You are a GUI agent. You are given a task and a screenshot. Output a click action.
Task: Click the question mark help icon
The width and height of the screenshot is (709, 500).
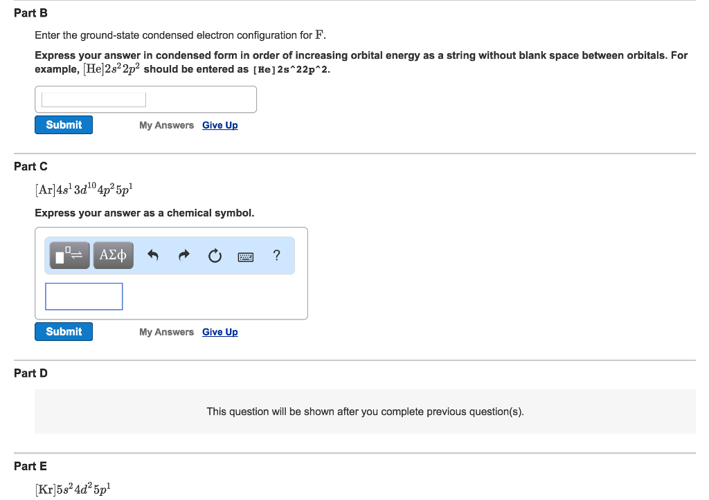tap(277, 256)
